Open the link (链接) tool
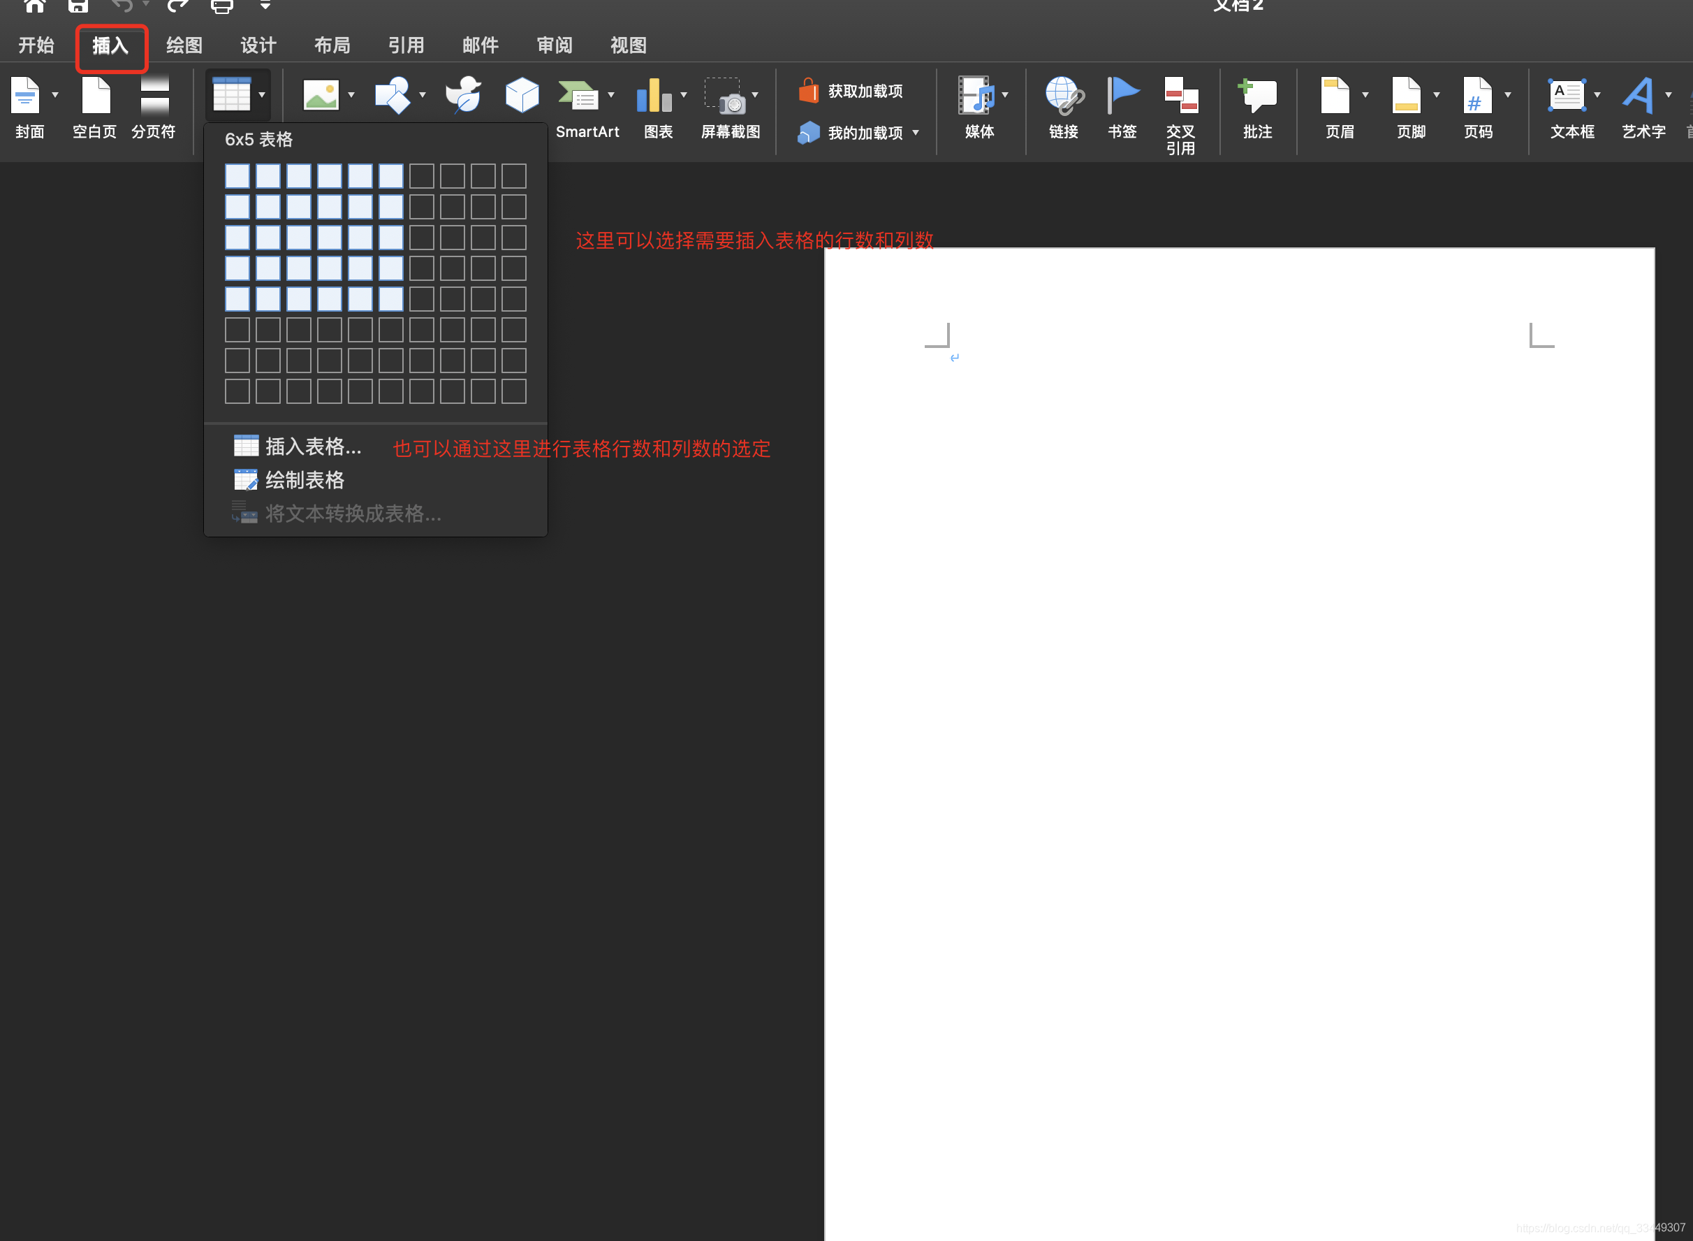Screen dimensions: 1693x1241 [1063, 96]
